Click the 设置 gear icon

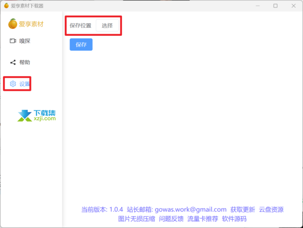pyautogui.click(x=13, y=84)
